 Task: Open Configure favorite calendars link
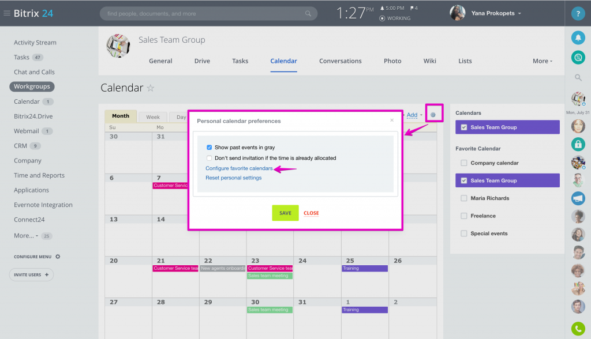pyautogui.click(x=239, y=168)
